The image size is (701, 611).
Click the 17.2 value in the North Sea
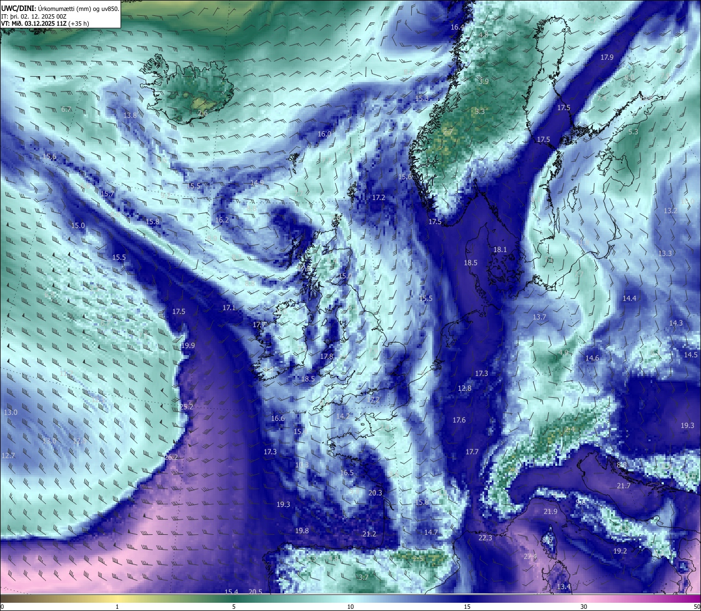[x=378, y=197]
